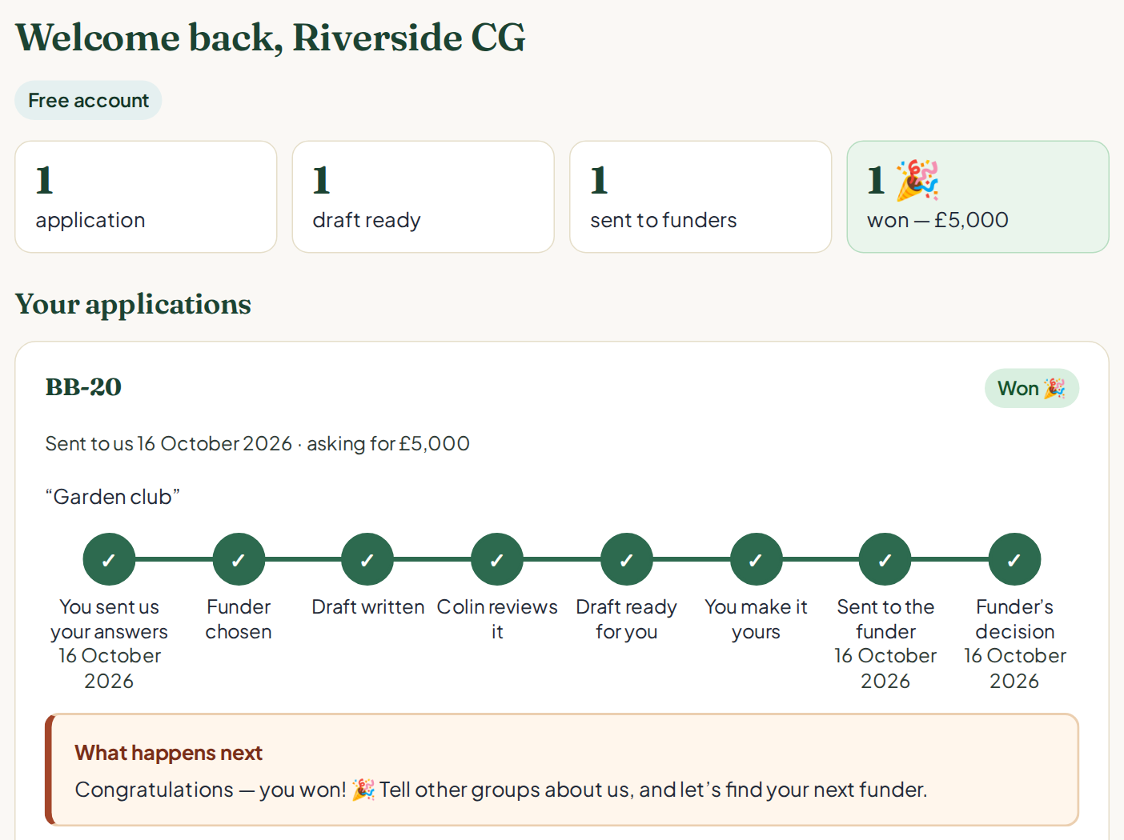
Task: Click the Won status badge
Action: [1031, 388]
